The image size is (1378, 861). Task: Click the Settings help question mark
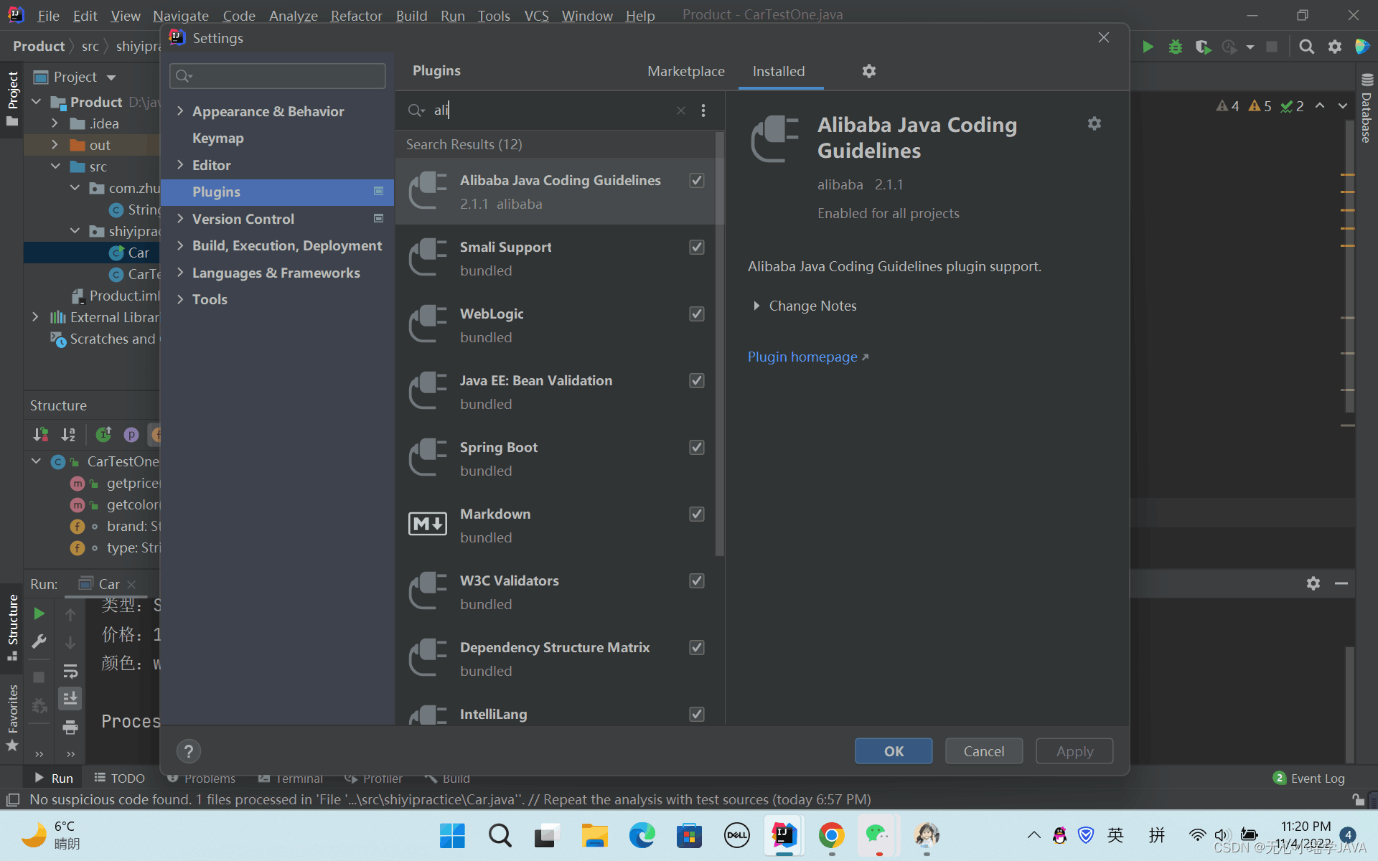pyautogui.click(x=188, y=751)
